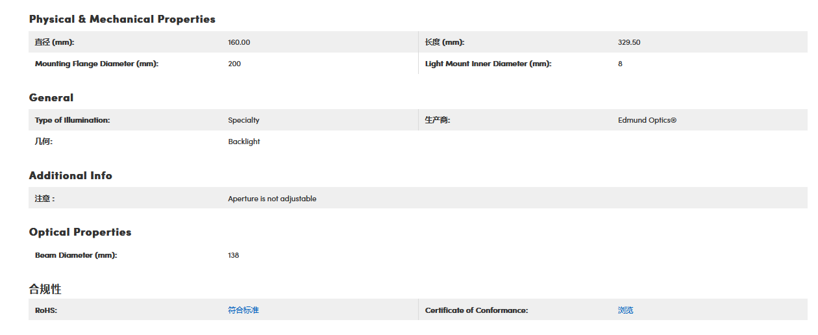Click the 'Aperture is not adjustable' note
818x335 pixels.
click(272, 199)
